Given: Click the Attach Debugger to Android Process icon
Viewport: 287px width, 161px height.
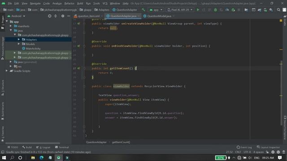Looking at the screenshot, I should pos(233,10).
